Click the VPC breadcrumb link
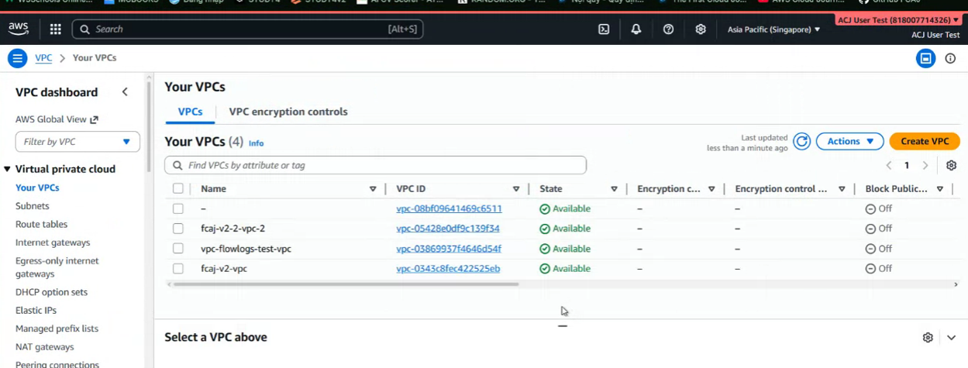 pyautogui.click(x=43, y=58)
